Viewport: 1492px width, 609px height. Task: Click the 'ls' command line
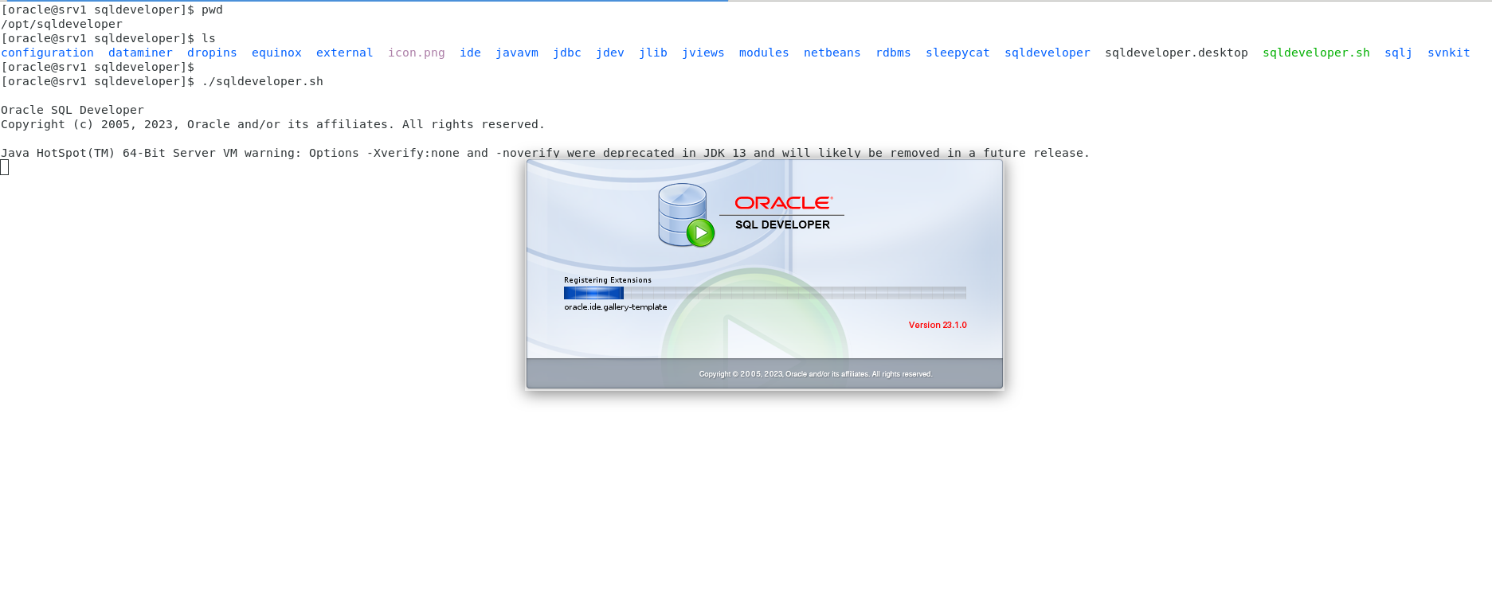pos(108,38)
